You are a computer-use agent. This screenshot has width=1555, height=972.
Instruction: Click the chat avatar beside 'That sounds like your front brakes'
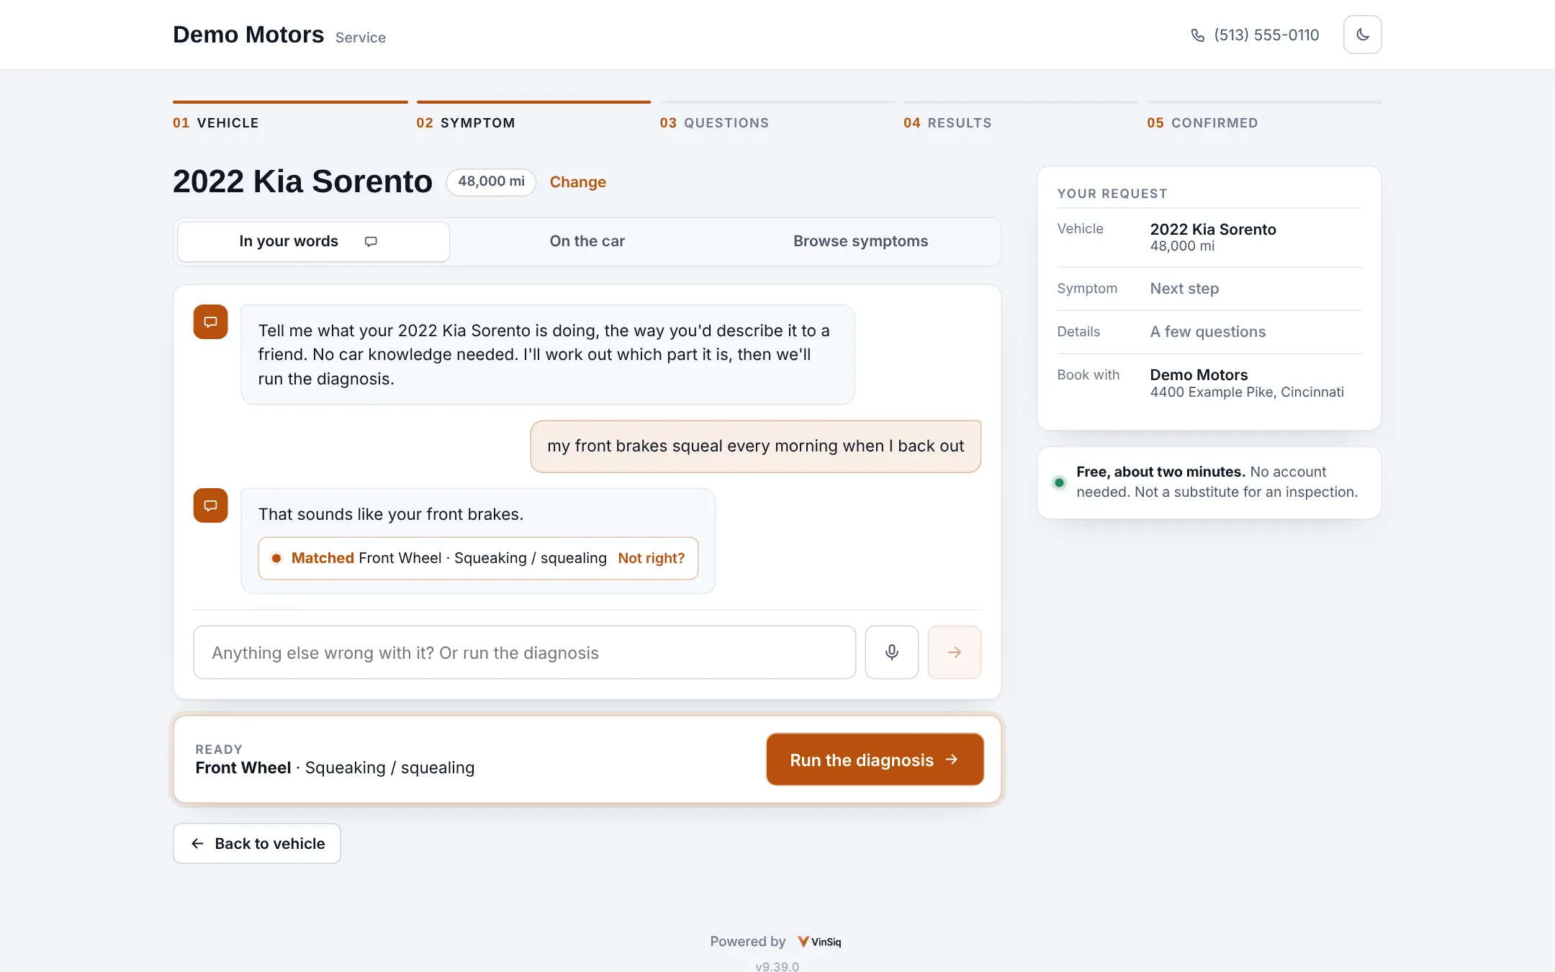(210, 505)
